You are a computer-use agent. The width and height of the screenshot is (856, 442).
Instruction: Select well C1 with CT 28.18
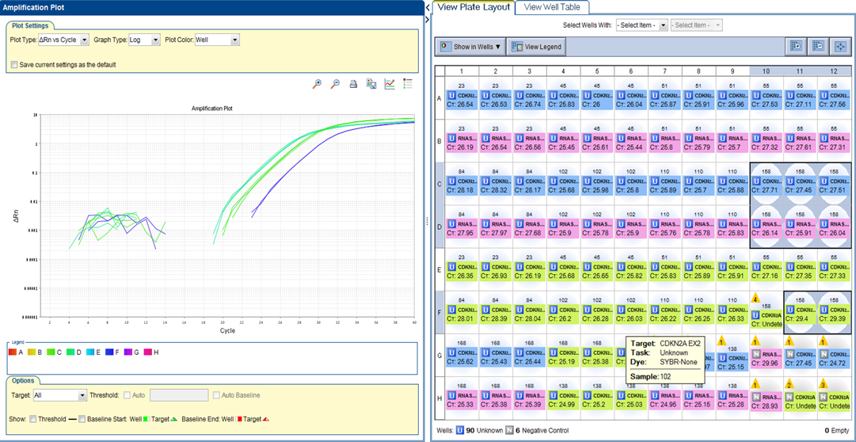tap(462, 184)
